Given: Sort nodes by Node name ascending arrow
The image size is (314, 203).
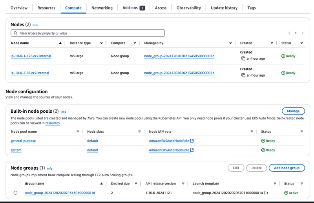Looking at the screenshot, I should 60,43.
